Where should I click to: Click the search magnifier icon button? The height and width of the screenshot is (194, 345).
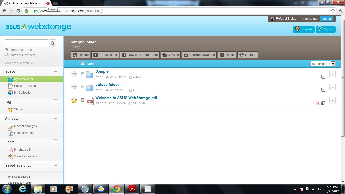click(52, 43)
